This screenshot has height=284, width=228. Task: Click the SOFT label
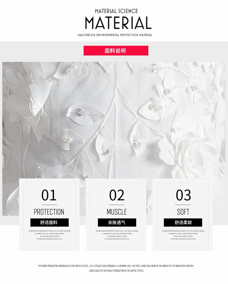[x=183, y=212]
